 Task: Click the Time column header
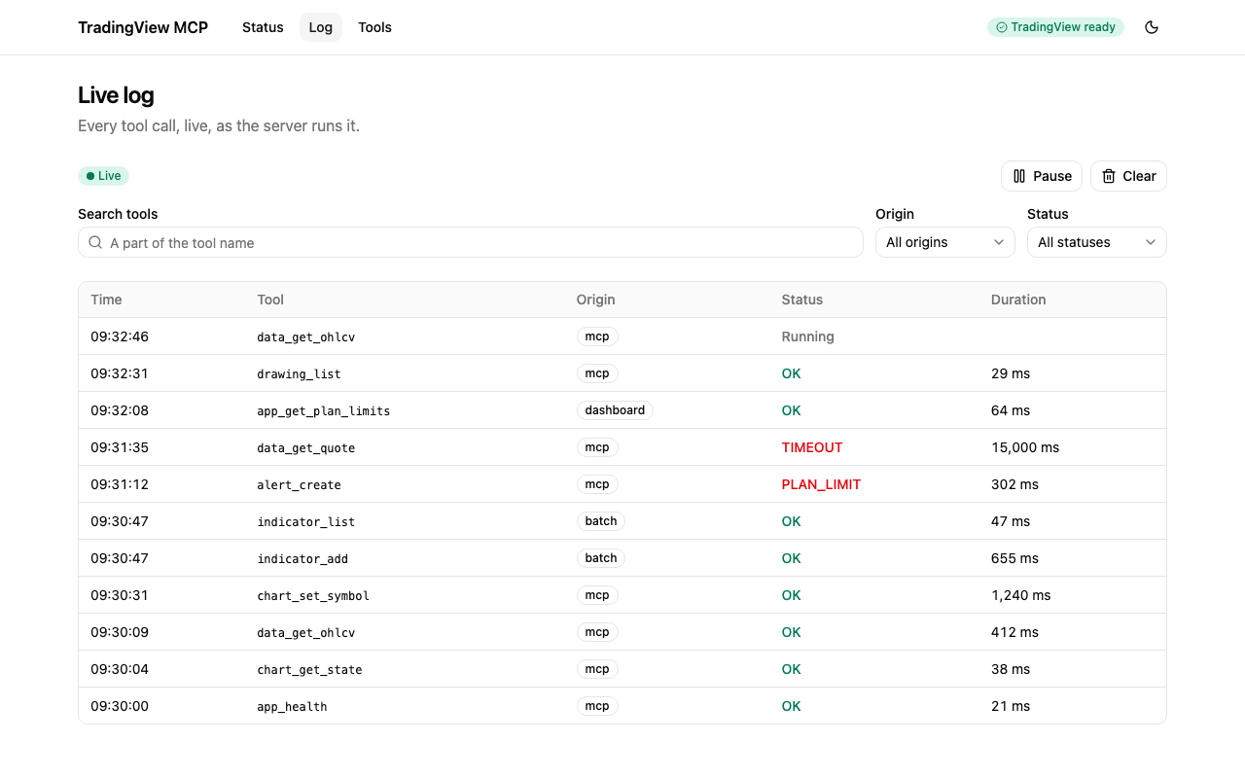[106, 300]
